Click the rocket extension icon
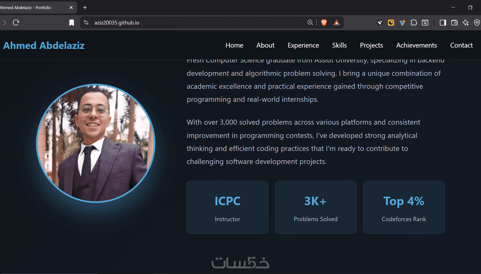 pyautogui.click(x=380, y=23)
